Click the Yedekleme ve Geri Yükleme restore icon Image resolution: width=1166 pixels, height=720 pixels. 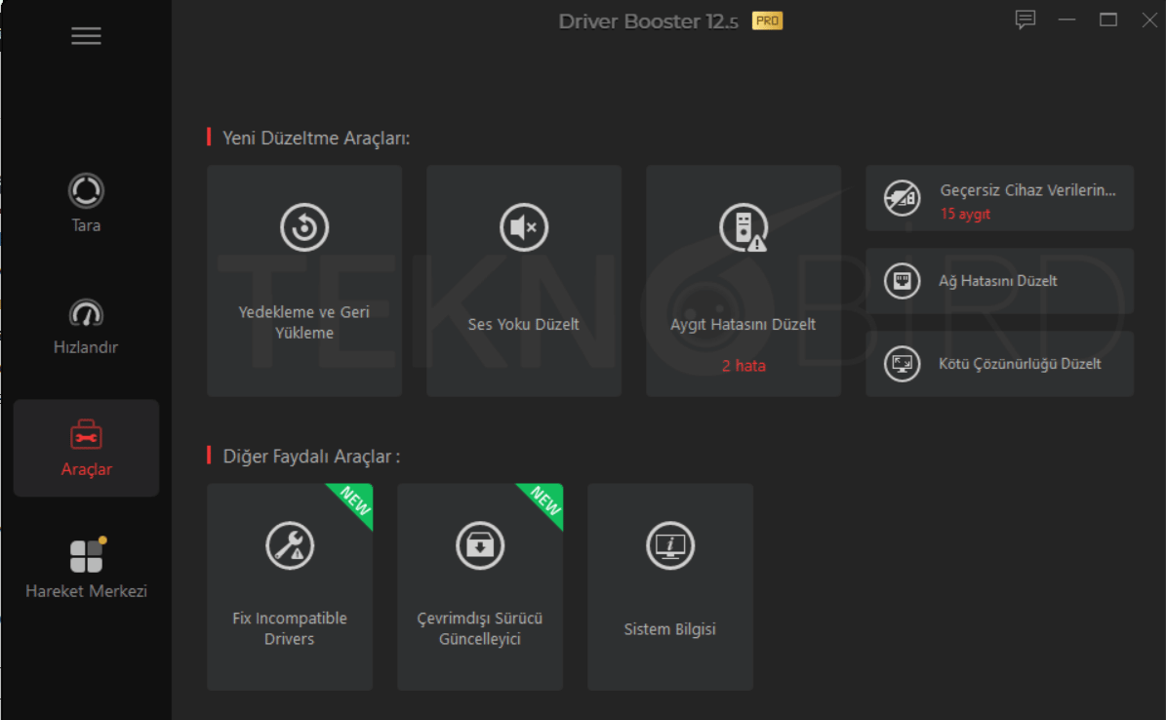point(304,227)
